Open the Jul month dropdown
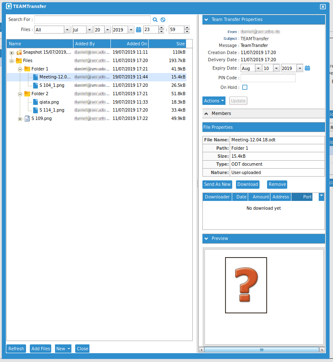This screenshot has height=362, width=333. [x=89, y=29]
